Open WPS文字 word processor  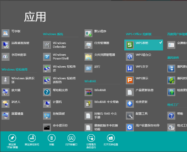click(x=137, y=69)
